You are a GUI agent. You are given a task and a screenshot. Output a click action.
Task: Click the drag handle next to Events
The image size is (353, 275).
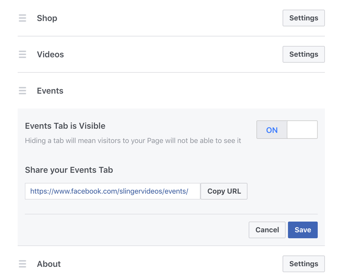[x=22, y=91]
